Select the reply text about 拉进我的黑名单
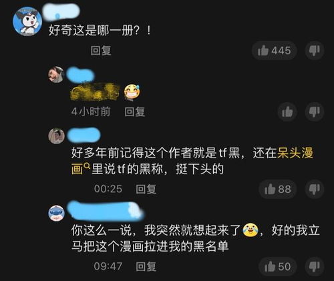 pos(196,238)
